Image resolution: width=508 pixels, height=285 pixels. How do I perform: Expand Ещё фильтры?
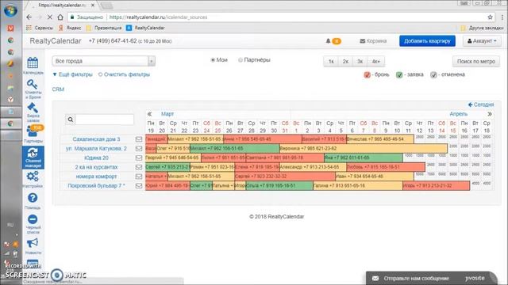click(x=72, y=74)
